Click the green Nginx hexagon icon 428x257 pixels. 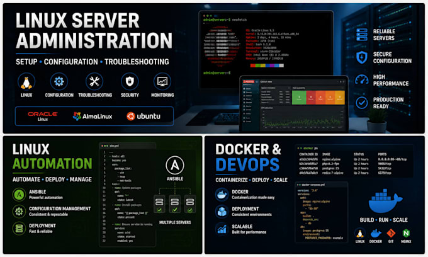coord(406,233)
